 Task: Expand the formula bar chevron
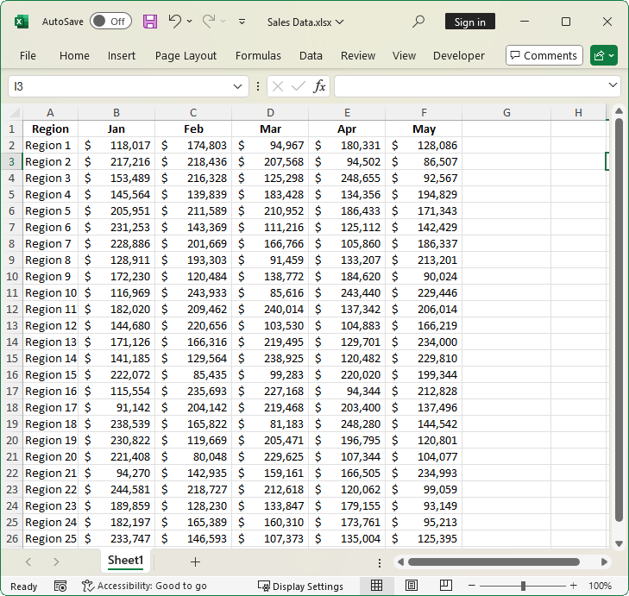tap(613, 85)
